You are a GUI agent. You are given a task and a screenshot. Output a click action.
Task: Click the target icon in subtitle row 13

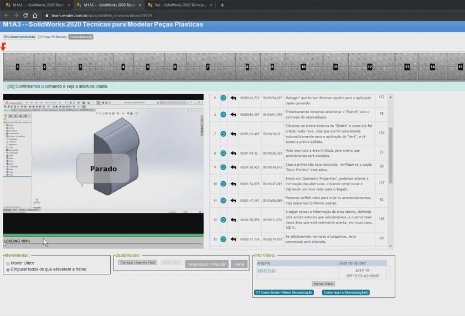click(x=223, y=239)
